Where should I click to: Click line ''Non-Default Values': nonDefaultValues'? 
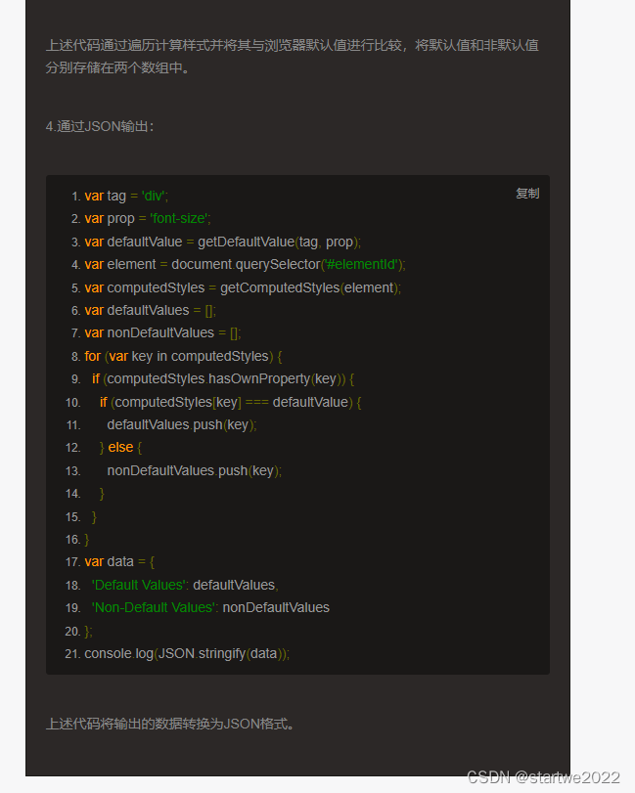click(x=210, y=608)
